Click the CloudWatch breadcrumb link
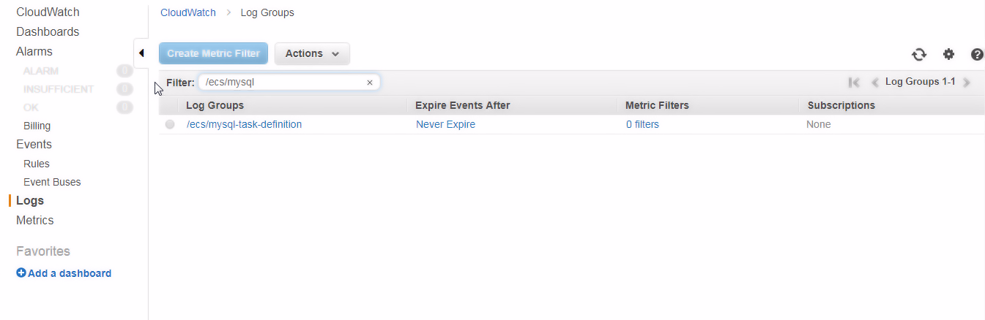Image resolution: width=985 pixels, height=320 pixels. pyautogui.click(x=188, y=12)
